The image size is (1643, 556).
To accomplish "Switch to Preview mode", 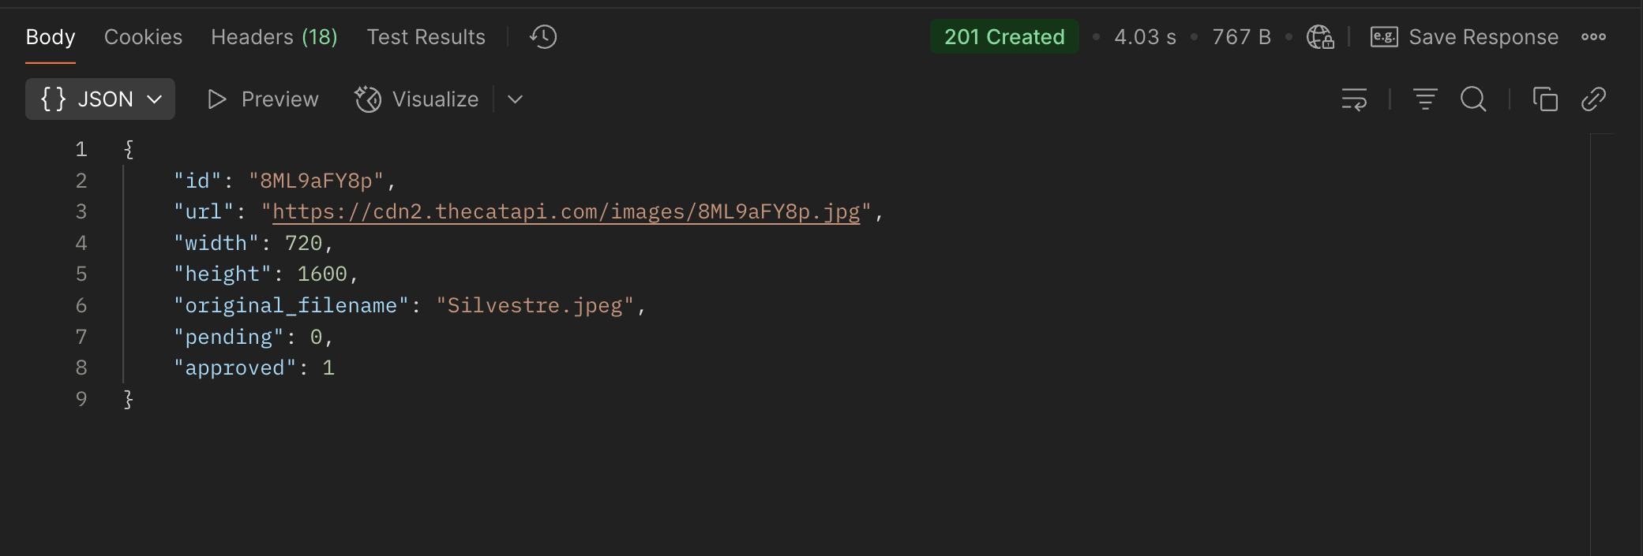I will coord(263,99).
